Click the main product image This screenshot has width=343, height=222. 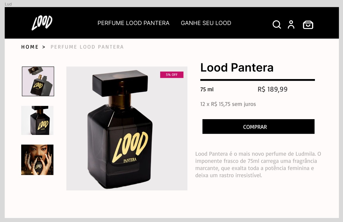[127, 128]
